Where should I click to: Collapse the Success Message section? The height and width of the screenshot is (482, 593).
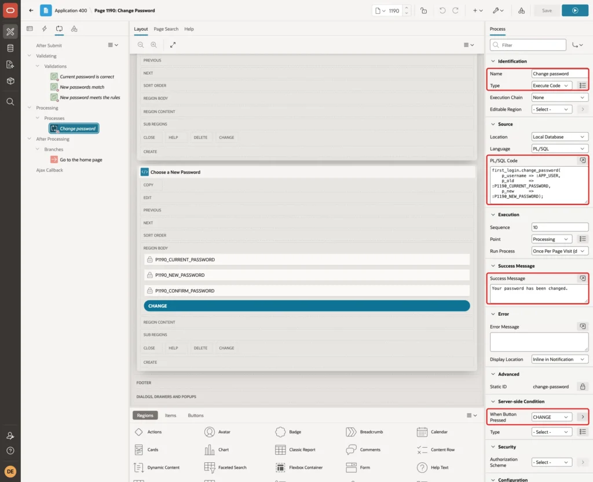tap(493, 265)
